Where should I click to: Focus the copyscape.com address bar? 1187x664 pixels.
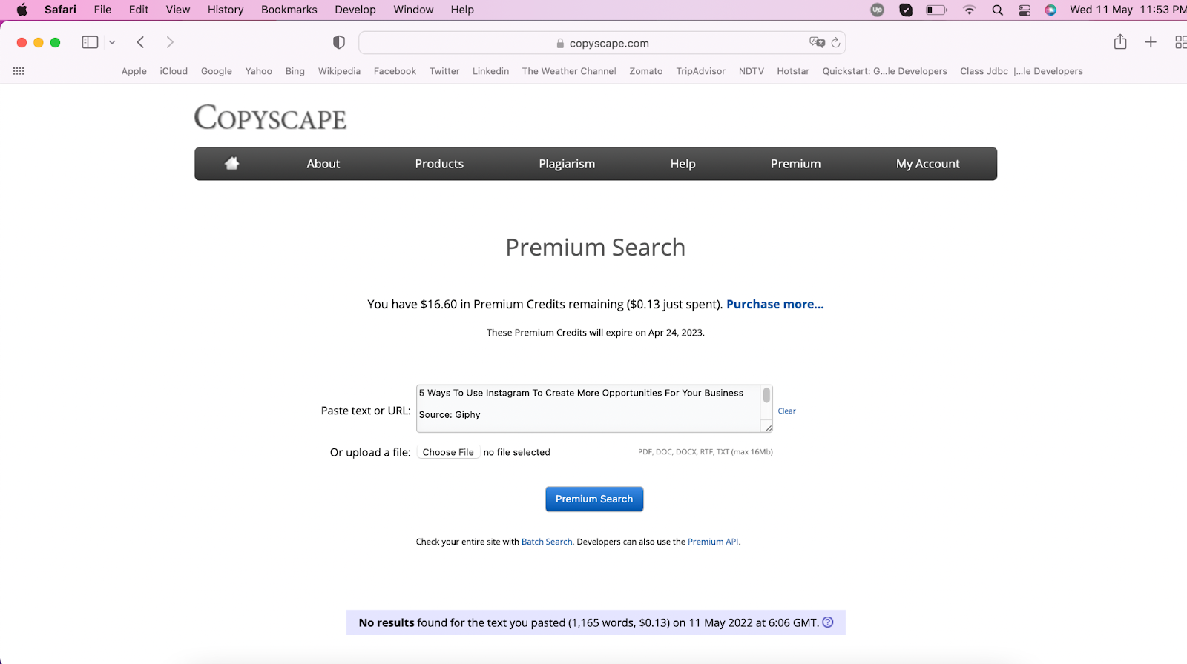coord(602,43)
